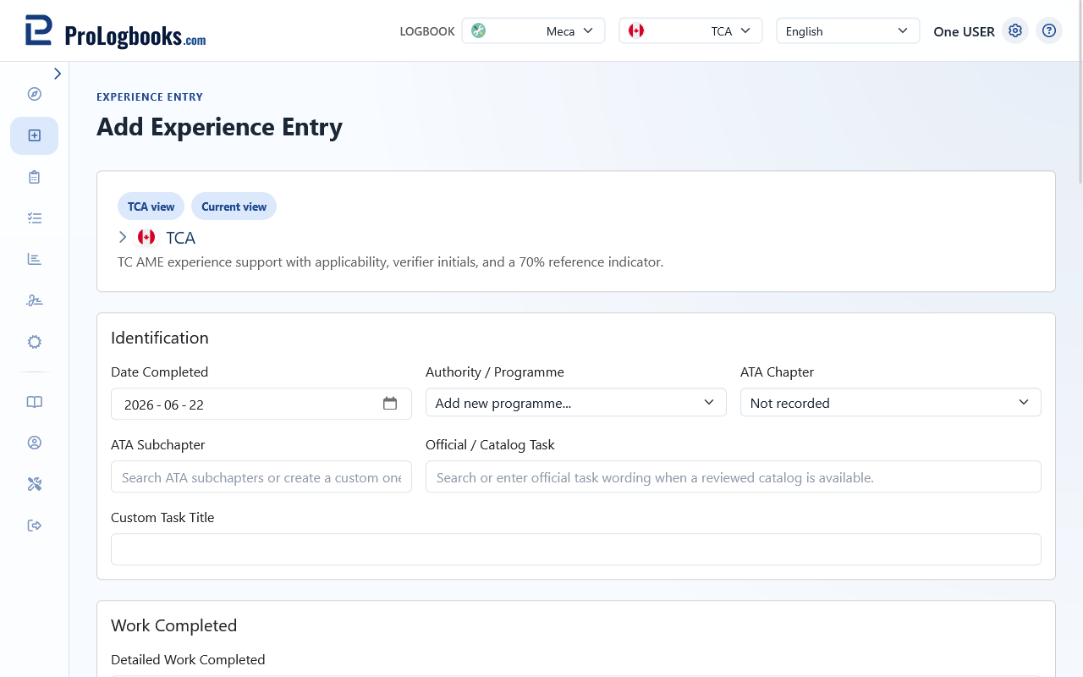Open the open-book guide icon in sidebar

click(35, 402)
